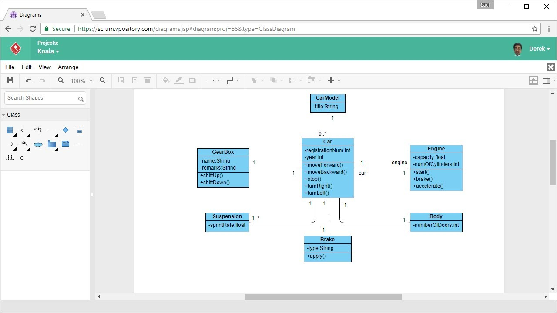This screenshot has width=557, height=313.
Task: Go back in the browser
Action: (8, 29)
